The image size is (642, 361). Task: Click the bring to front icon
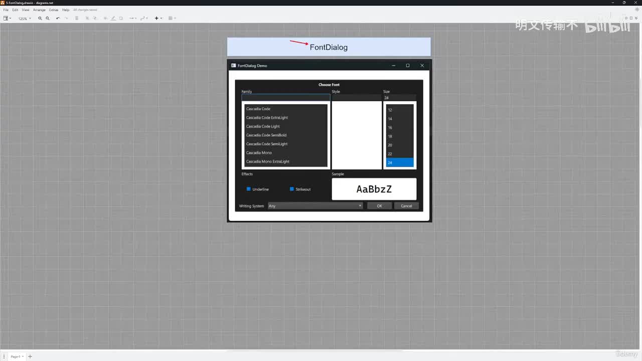87,18
